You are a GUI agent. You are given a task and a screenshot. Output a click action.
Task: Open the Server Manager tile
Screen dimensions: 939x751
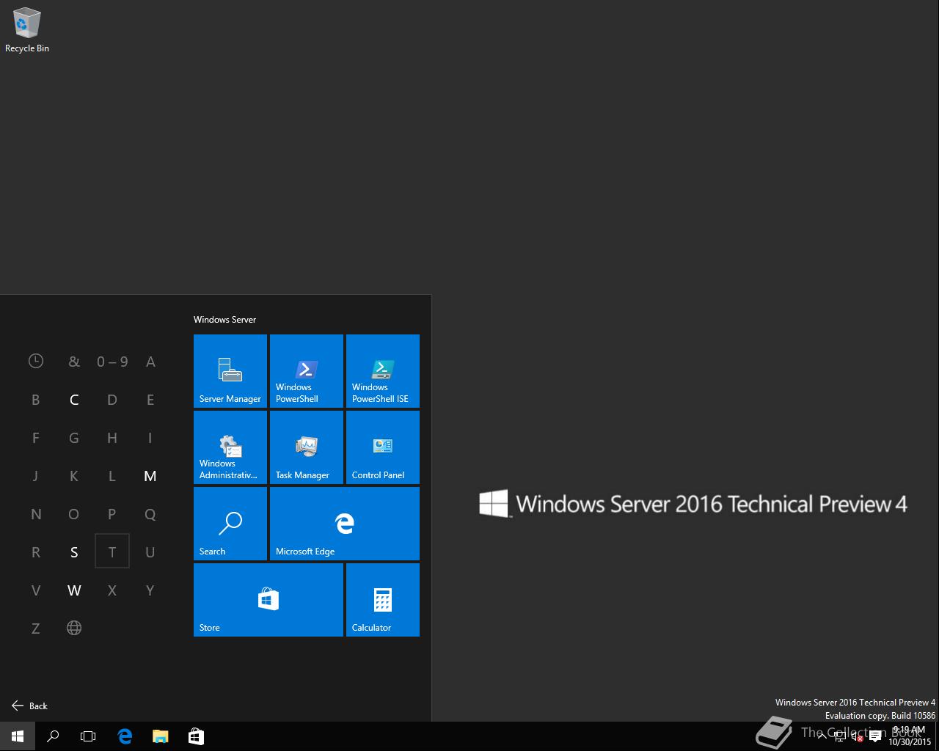tap(230, 371)
